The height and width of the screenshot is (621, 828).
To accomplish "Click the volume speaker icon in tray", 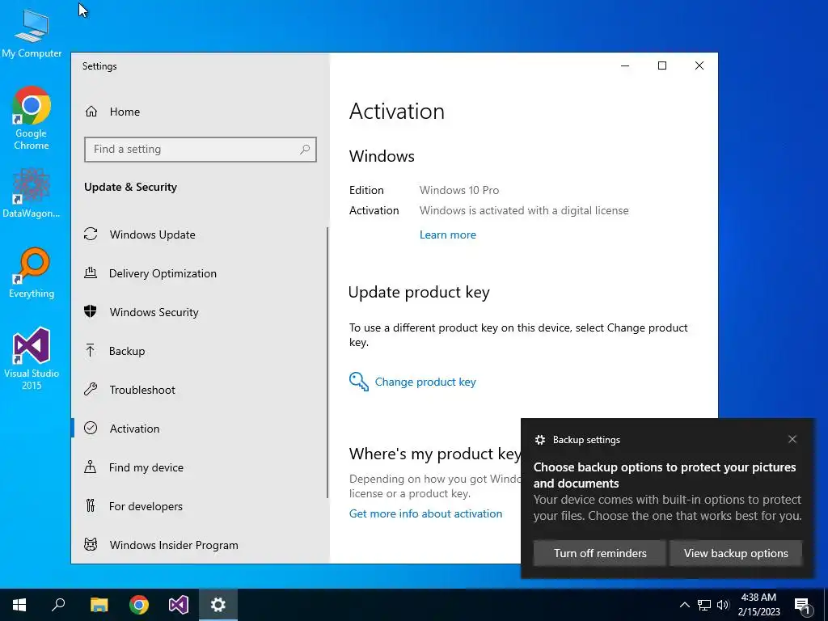I will pyautogui.click(x=723, y=605).
